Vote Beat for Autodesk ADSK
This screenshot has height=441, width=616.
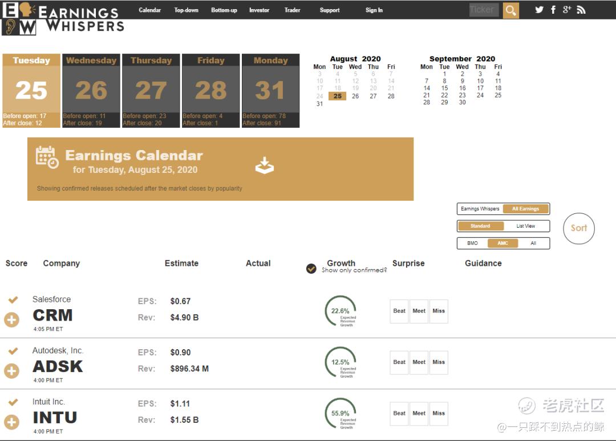coord(399,362)
